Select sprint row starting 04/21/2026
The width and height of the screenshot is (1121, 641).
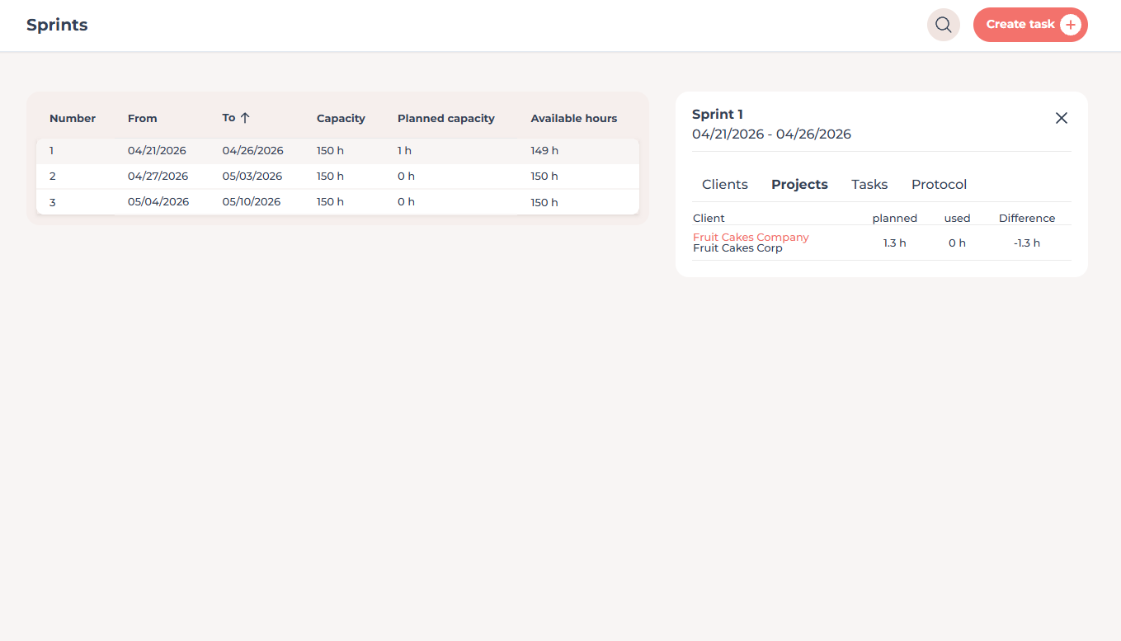point(337,151)
